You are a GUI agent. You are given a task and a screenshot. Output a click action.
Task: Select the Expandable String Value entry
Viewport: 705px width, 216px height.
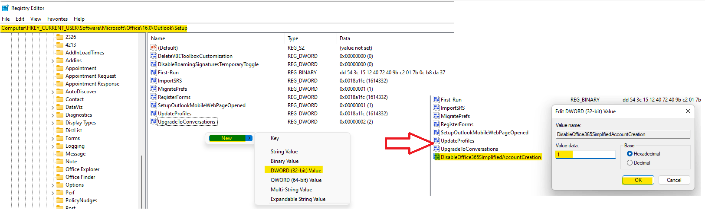pyautogui.click(x=298, y=199)
